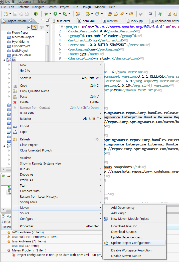Expand the New submenu arrow
179x262 pixels.
tap(100, 65)
